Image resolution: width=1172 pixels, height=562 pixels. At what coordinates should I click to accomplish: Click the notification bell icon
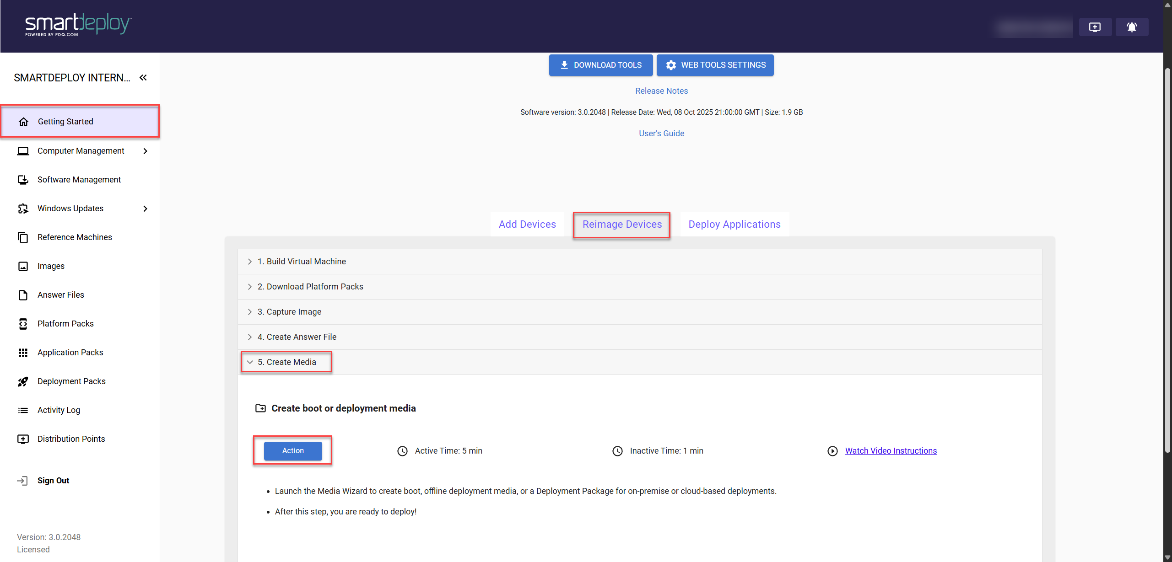tap(1131, 27)
